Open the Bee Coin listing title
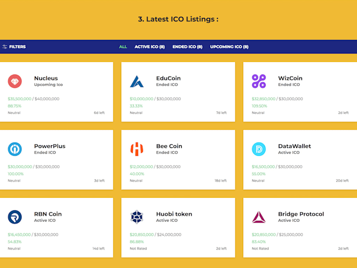The image size is (357, 268). point(169,146)
